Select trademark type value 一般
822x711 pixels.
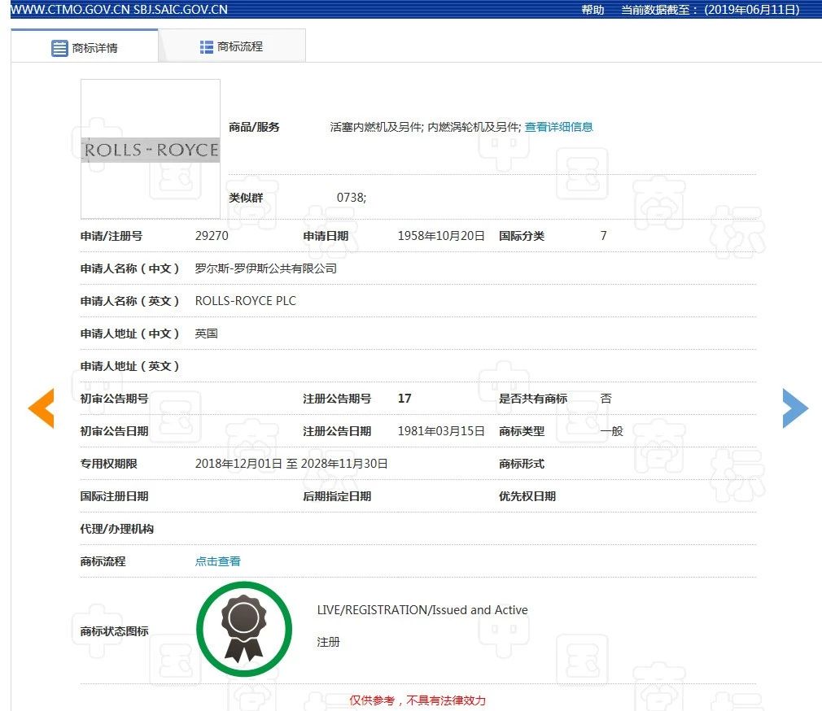[x=612, y=430]
